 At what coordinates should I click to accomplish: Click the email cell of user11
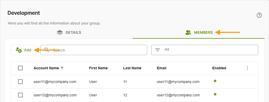[x=178, y=82]
